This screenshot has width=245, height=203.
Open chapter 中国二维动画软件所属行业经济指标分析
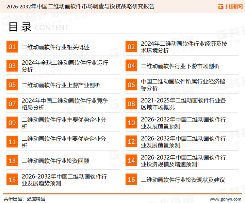click(x=183, y=85)
